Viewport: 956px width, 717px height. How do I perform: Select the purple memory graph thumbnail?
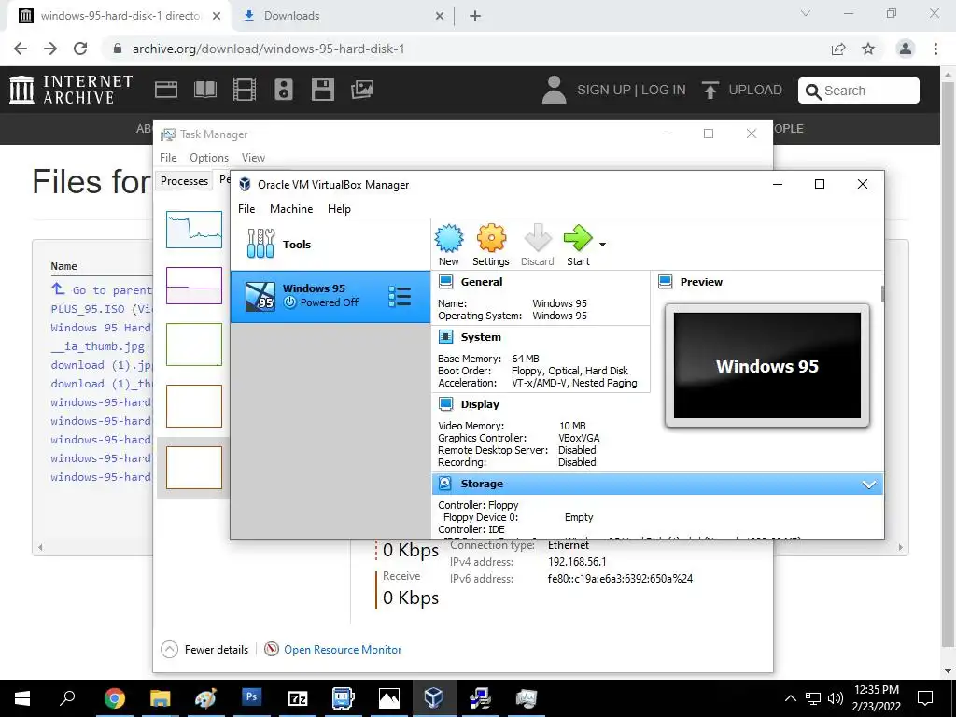tap(194, 286)
